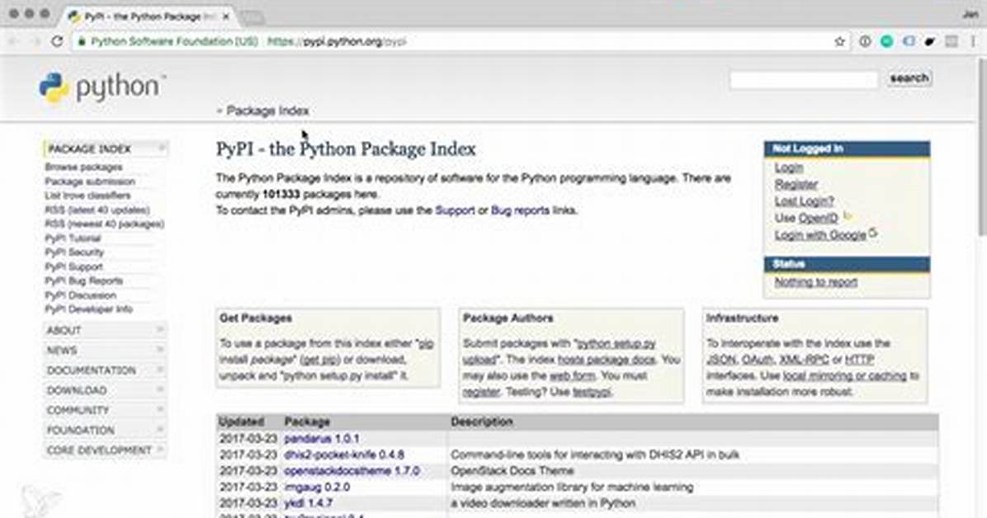Expand the ABOUT sidebar menu
Viewport: 987px width, 518px height.
coord(105,331)
